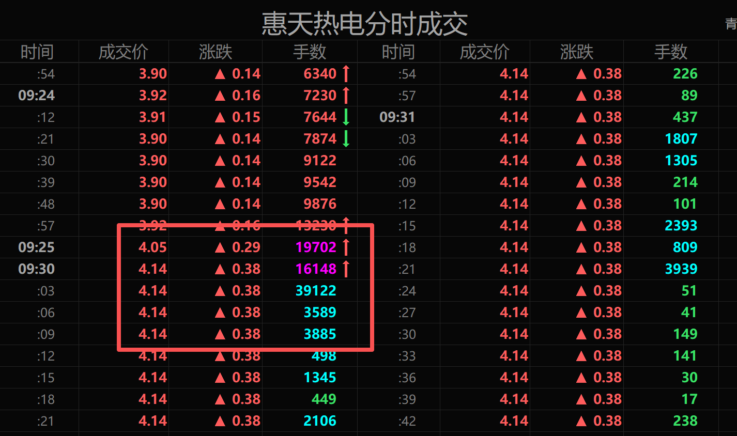
Task: Click the cyan volume 39122
Action: 316,291
